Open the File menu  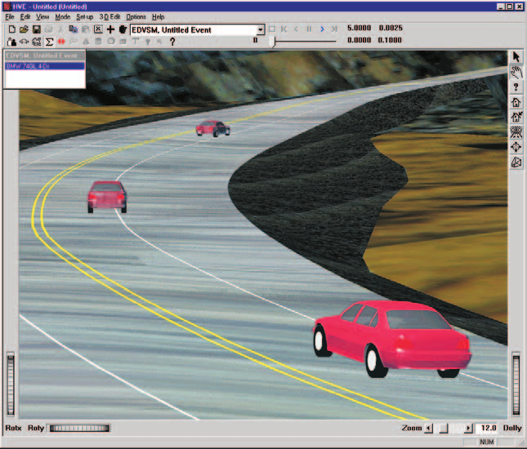pos(10,17)
